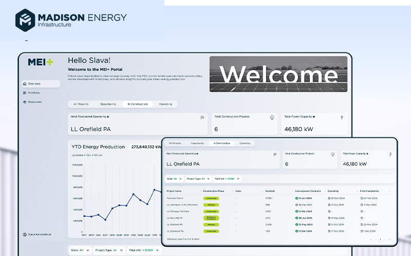This screenshot has height=256, width=411.
Task: Open State filter dropdown in front panel
Action: 174,179
